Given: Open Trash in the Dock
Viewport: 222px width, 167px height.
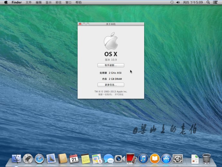Looking at the screenshot, I should click(207, 159).
